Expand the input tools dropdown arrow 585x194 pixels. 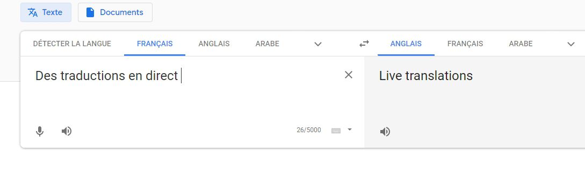point(350,130)
